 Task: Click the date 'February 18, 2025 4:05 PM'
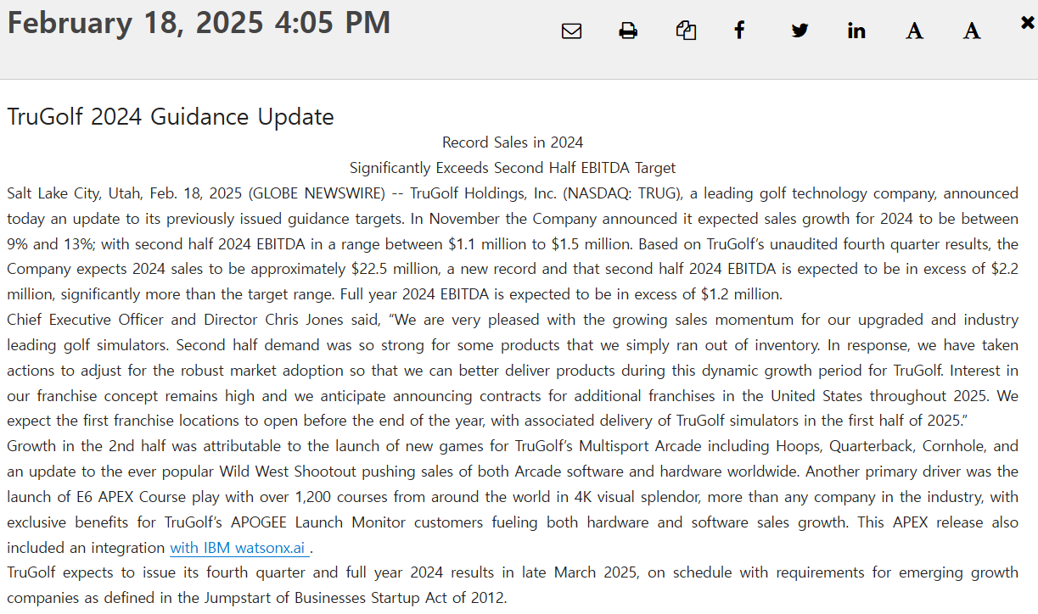pos(199,22)
